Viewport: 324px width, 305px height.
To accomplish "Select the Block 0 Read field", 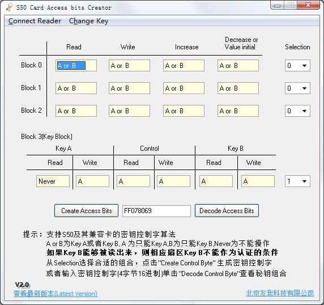I will coord(76,66).
